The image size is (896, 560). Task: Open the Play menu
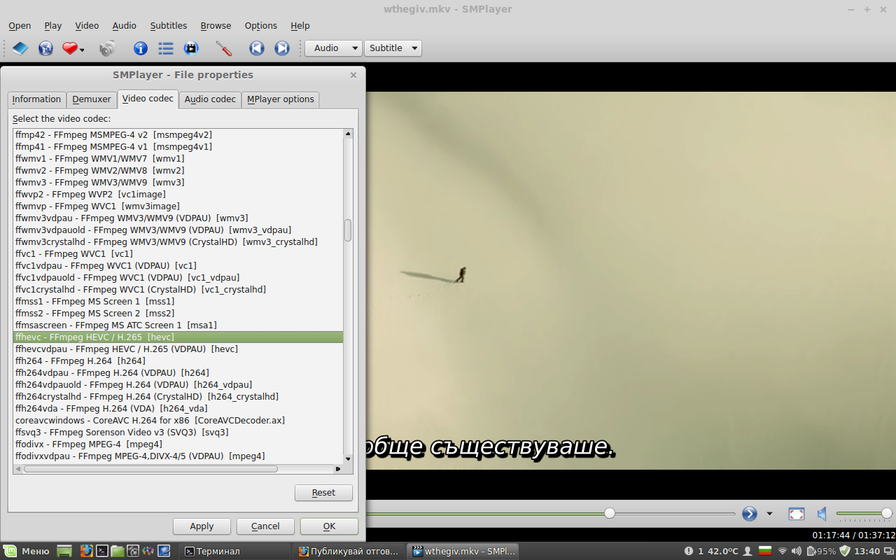point(53,26)
